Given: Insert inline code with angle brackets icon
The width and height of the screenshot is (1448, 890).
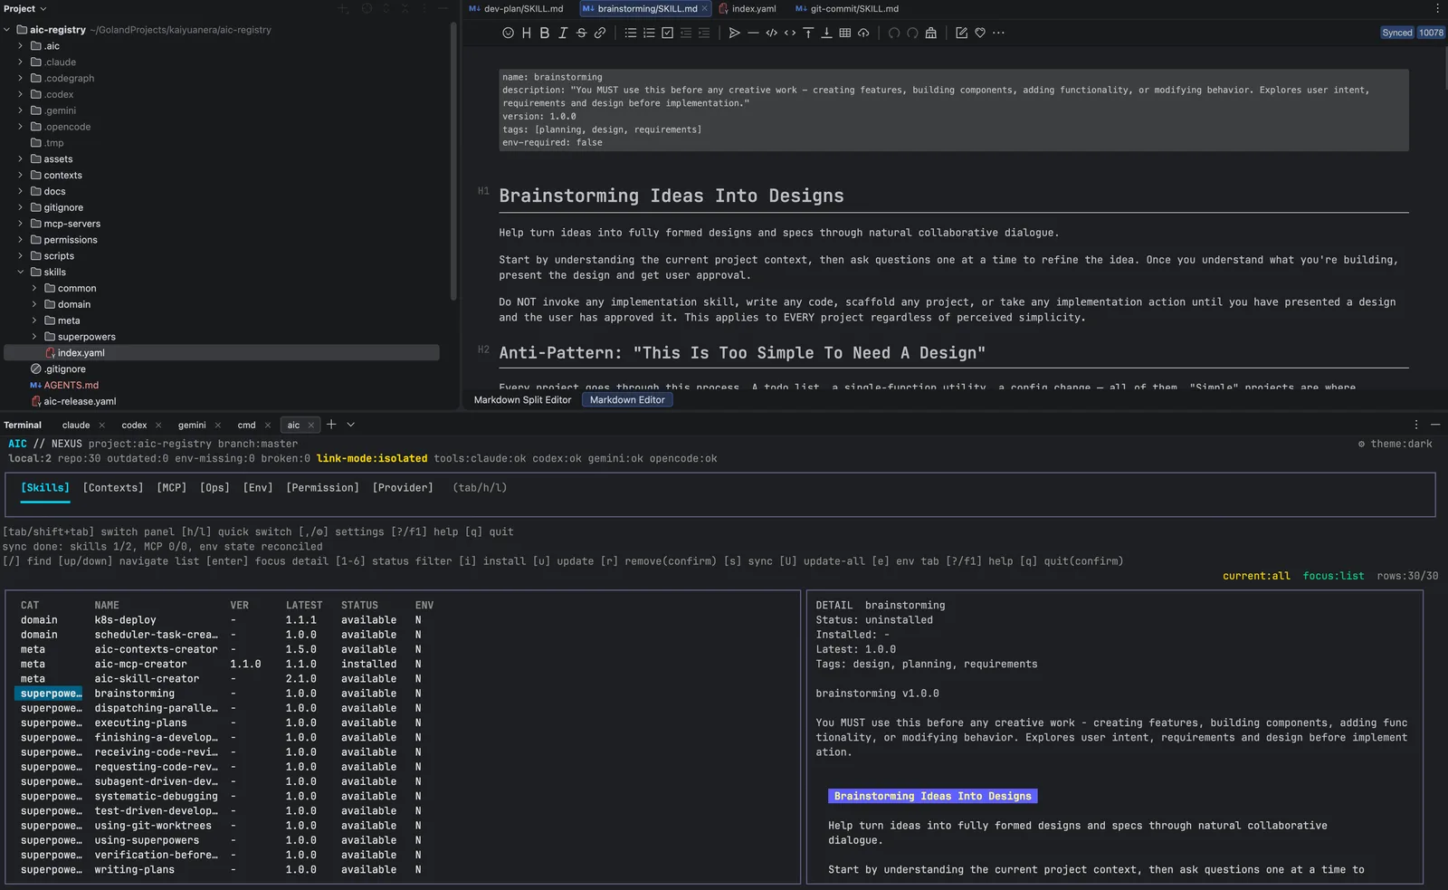Looking at the screenshot, I should pyautogui.click(x=790, y=33).
